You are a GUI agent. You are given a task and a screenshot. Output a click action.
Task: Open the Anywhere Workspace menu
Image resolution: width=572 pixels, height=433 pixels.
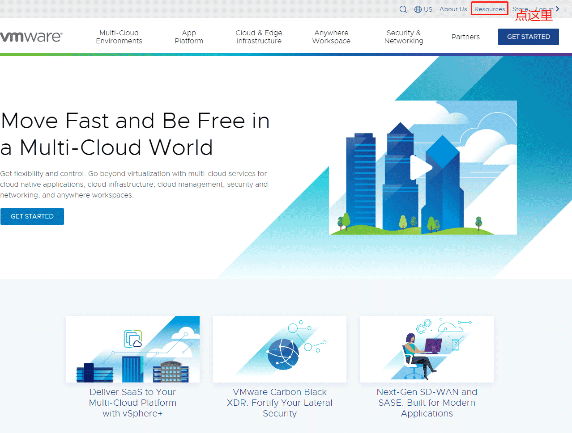[x=331, y=37]
